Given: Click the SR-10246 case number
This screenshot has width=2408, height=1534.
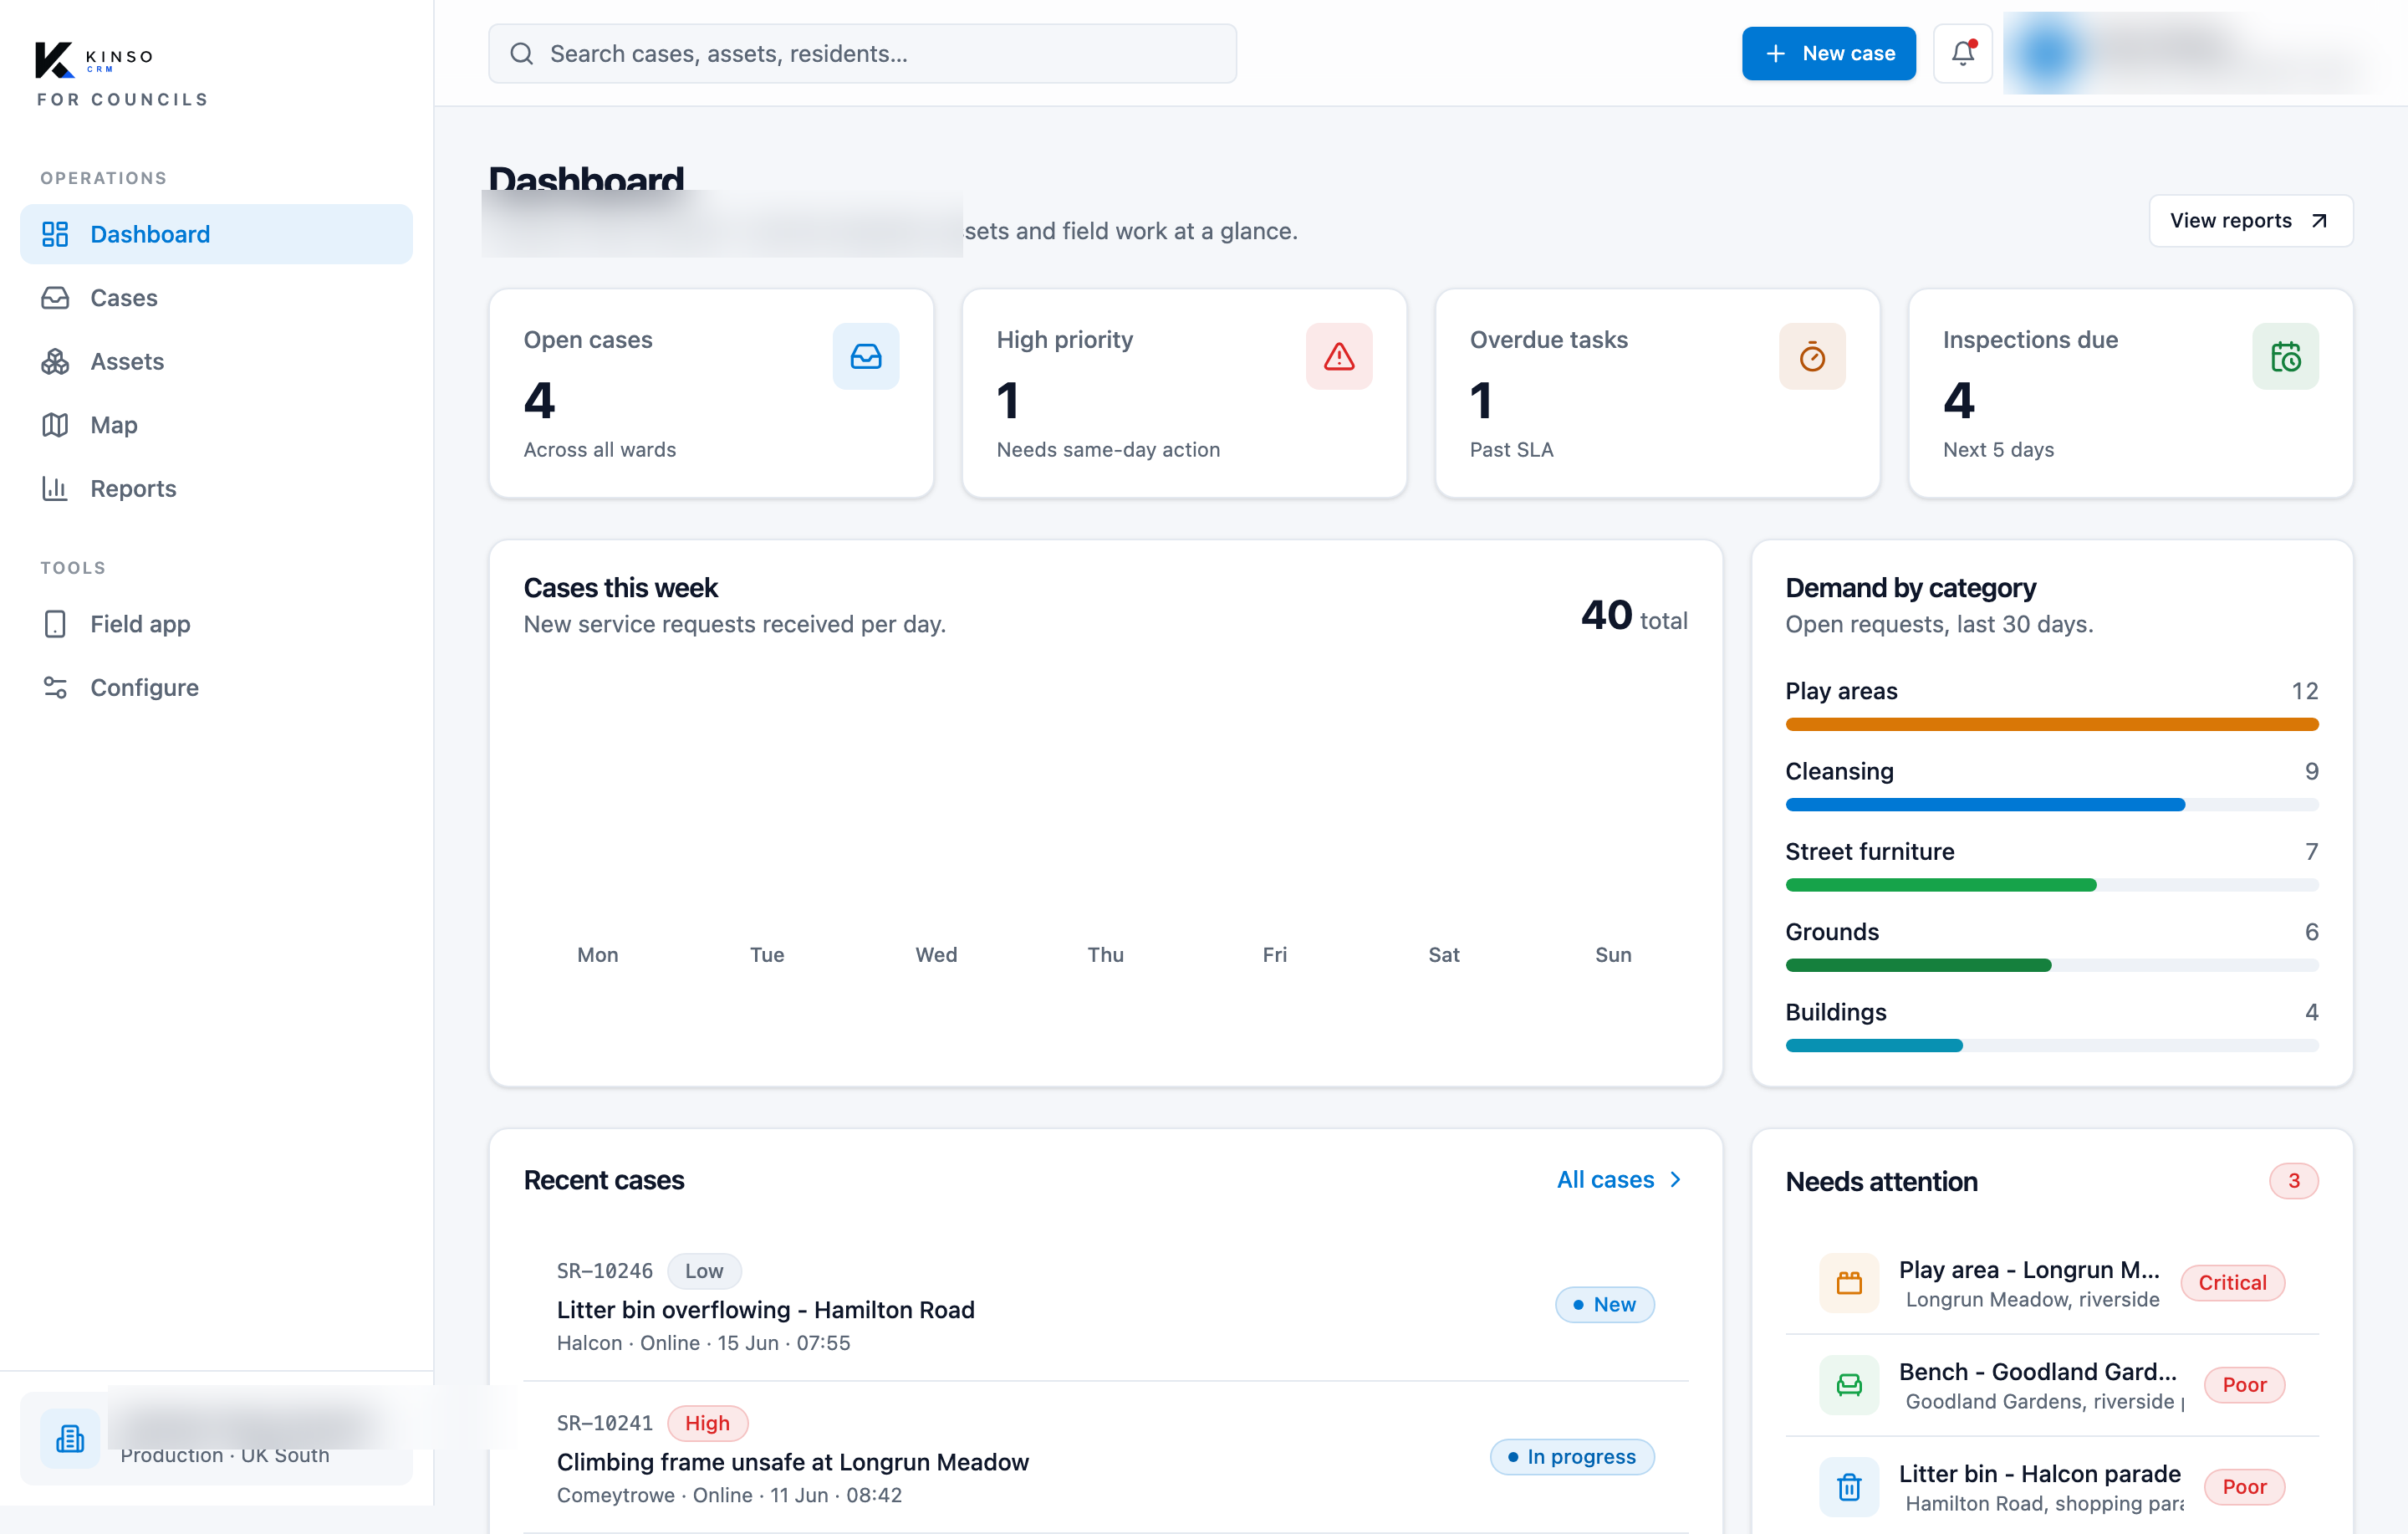Looking at the screenshot, I should pyautogui.click(x=604, y=1271).
